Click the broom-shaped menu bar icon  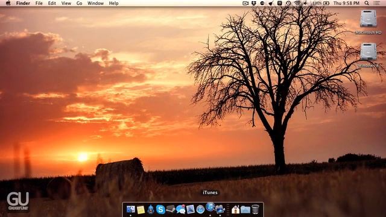(271, 3)
